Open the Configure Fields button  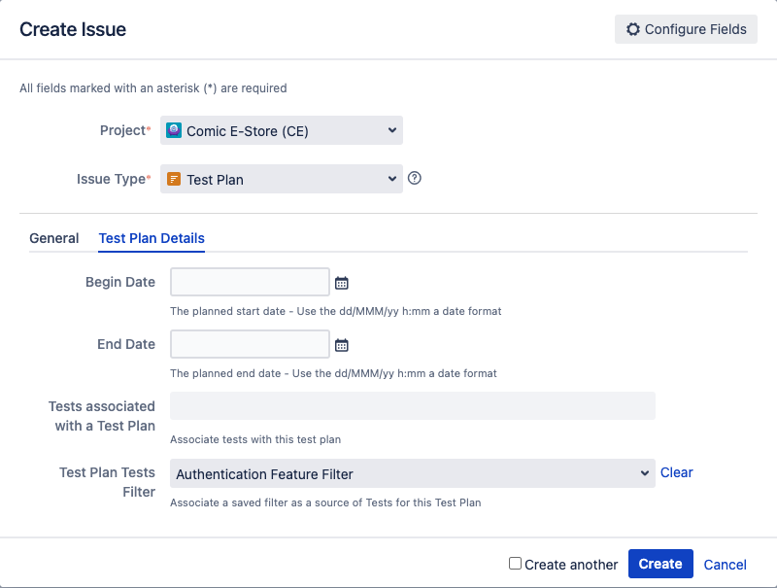click(686, 29)
